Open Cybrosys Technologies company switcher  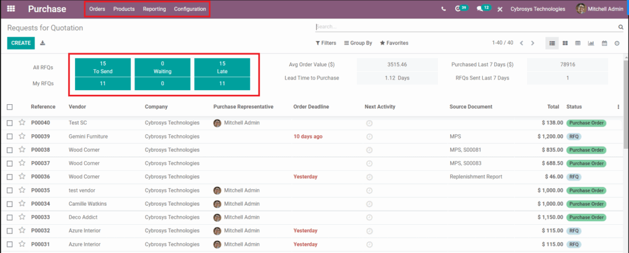[537, 9]
